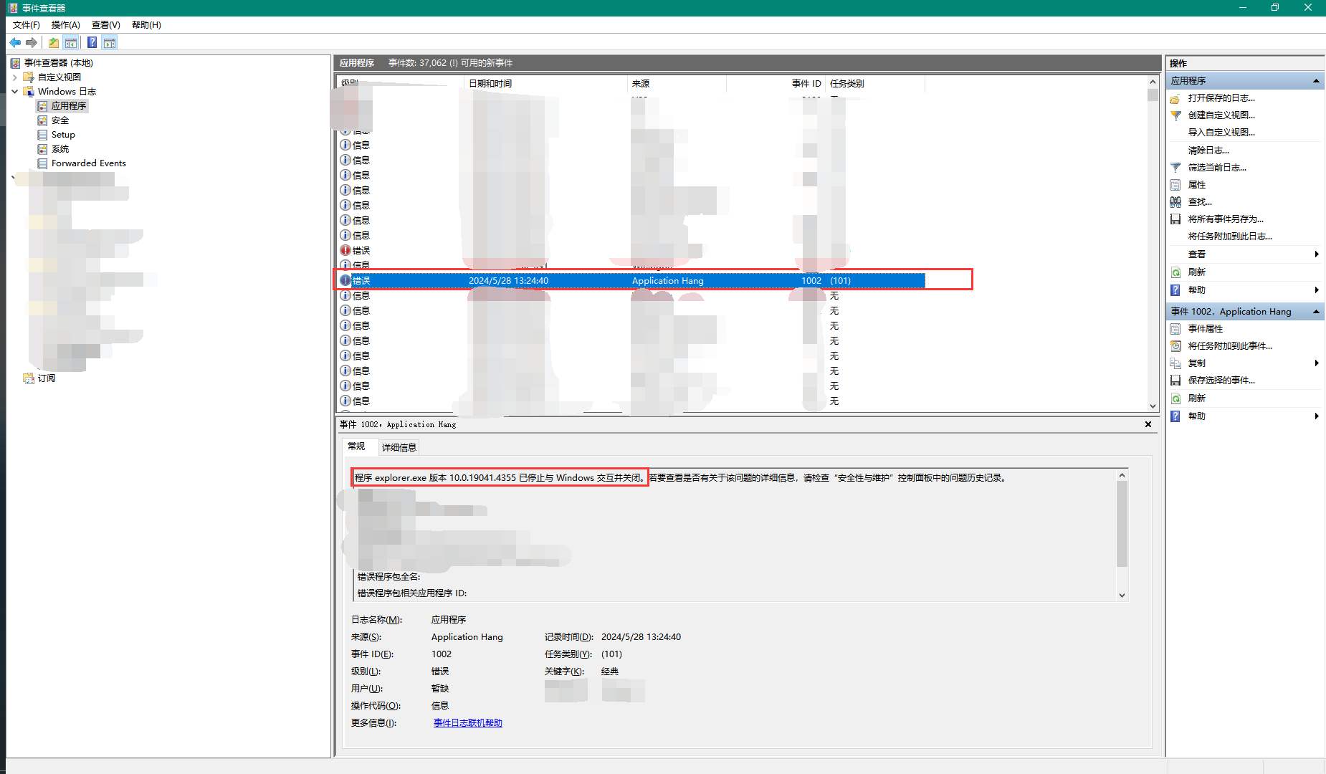Click the Create Custom View funnel icon (创建自定义视图)
The width and height of the screenshot is (1326, 774).
(1175, 115)
